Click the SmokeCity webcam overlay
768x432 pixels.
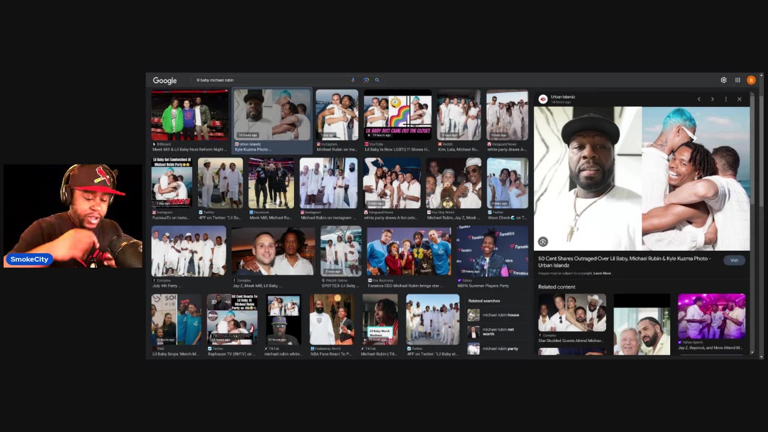[x=73, y=216]
